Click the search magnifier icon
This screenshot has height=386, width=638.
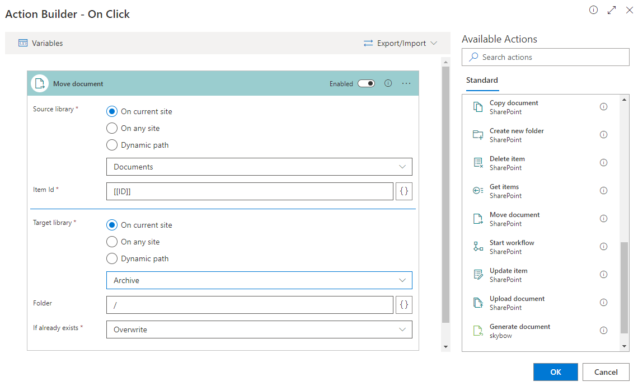(x=473, y=57)
